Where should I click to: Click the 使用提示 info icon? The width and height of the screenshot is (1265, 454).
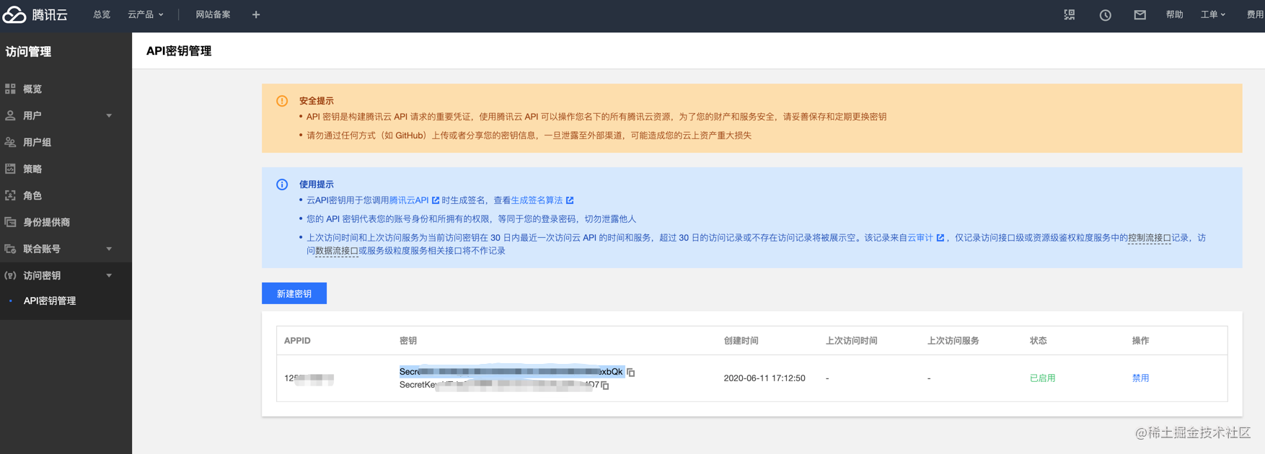[x=282, y=184]
